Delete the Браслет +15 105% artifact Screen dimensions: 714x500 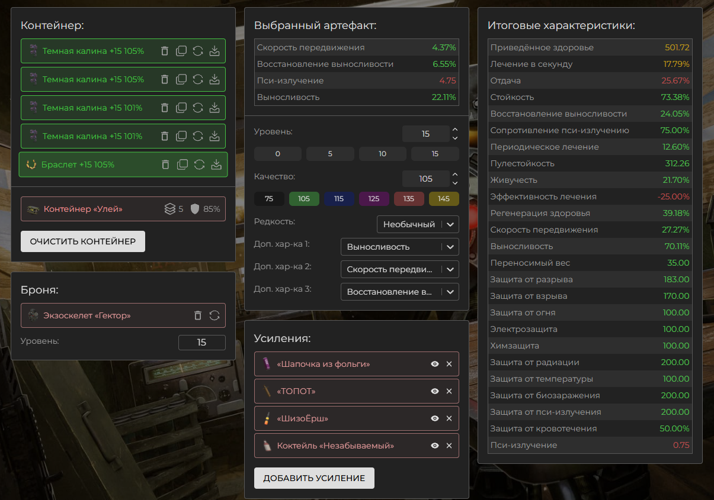click(166, 164)
